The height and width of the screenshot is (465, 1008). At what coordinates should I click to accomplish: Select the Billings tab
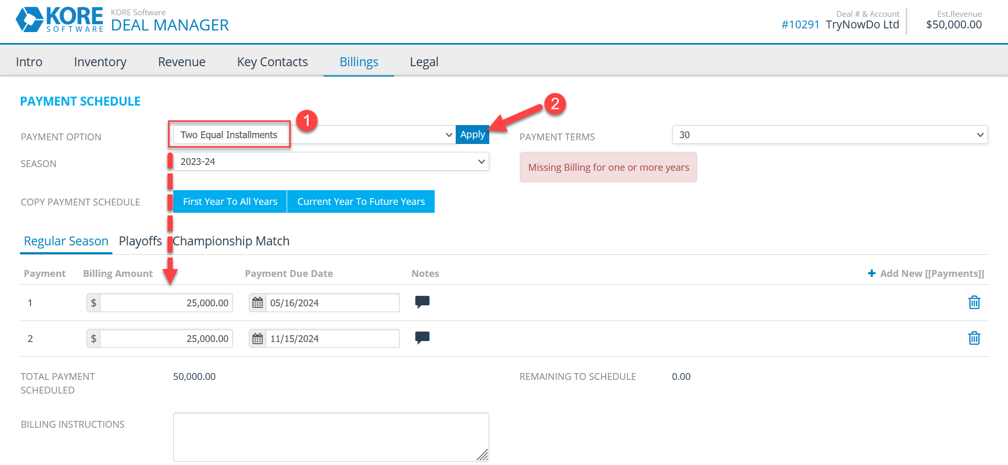click(x=359, y=61)
